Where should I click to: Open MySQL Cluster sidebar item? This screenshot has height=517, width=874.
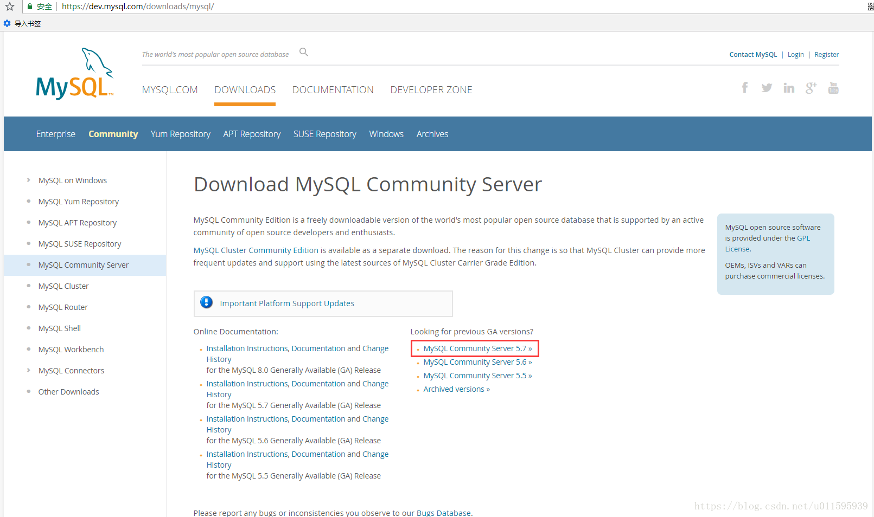click(x=63, y=286)
